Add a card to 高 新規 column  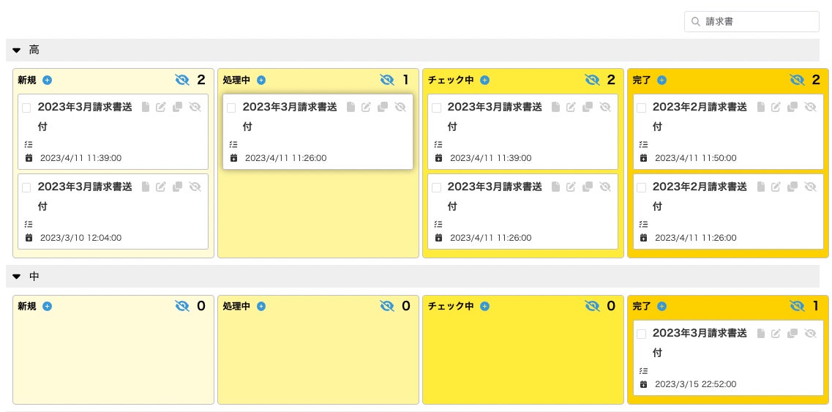(48, 80)
